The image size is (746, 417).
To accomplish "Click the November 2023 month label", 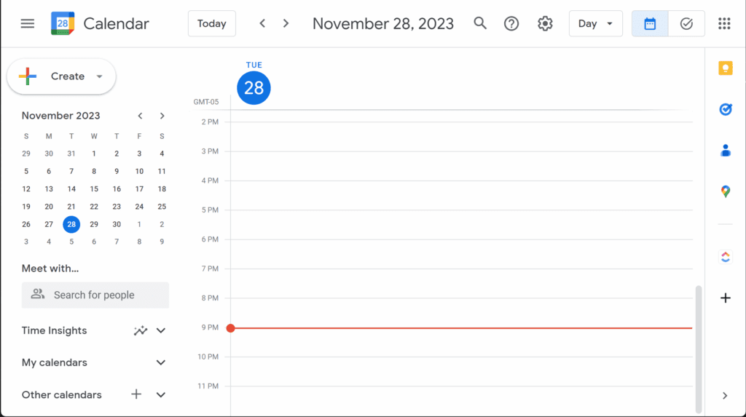I will tap(61, 116).
